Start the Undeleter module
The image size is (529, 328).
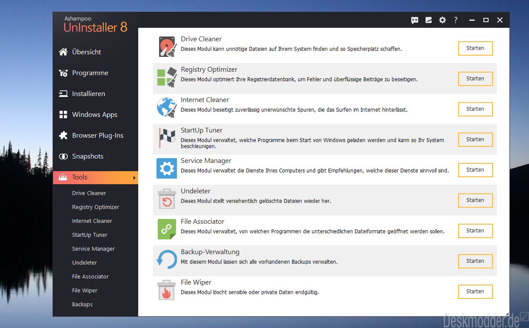point(475,200)
